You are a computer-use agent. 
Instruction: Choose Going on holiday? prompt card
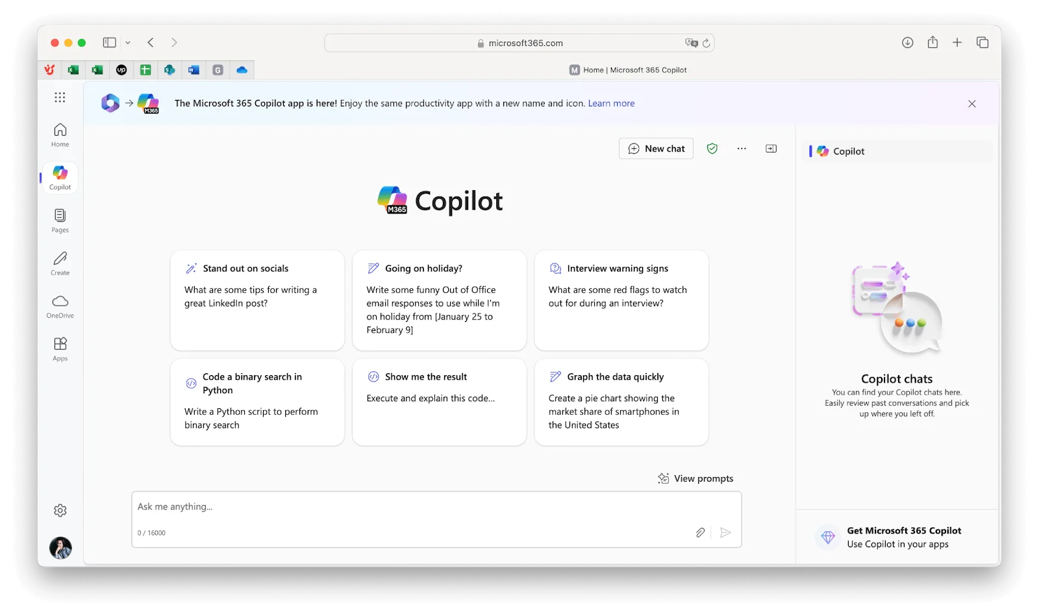[440, 301]
